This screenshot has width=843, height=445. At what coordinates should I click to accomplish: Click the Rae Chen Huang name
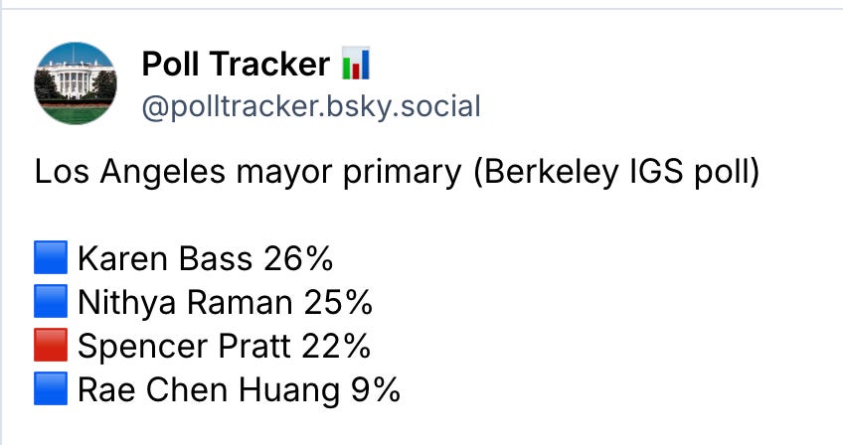[x=209, y=389]
